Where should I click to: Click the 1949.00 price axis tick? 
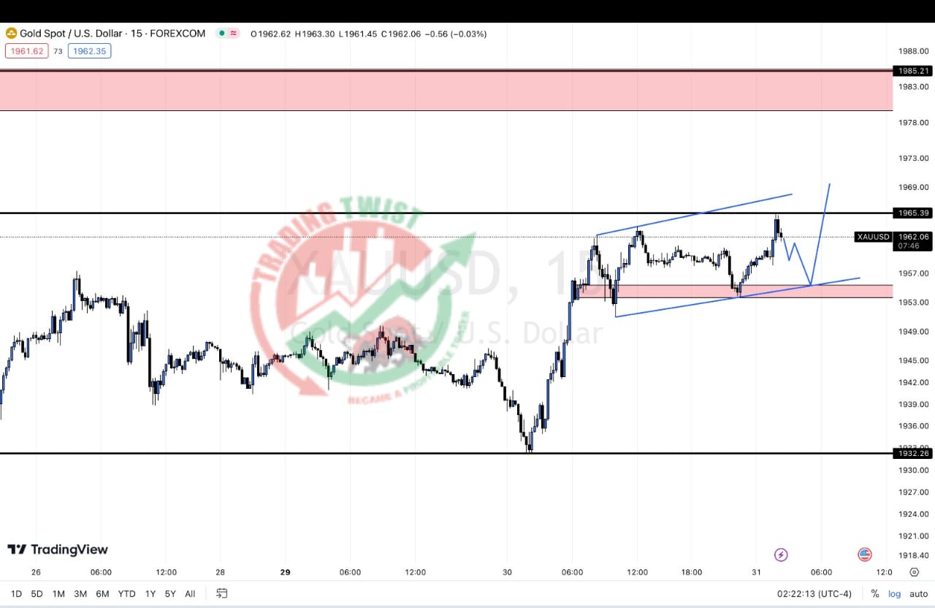tap(913, 331)
